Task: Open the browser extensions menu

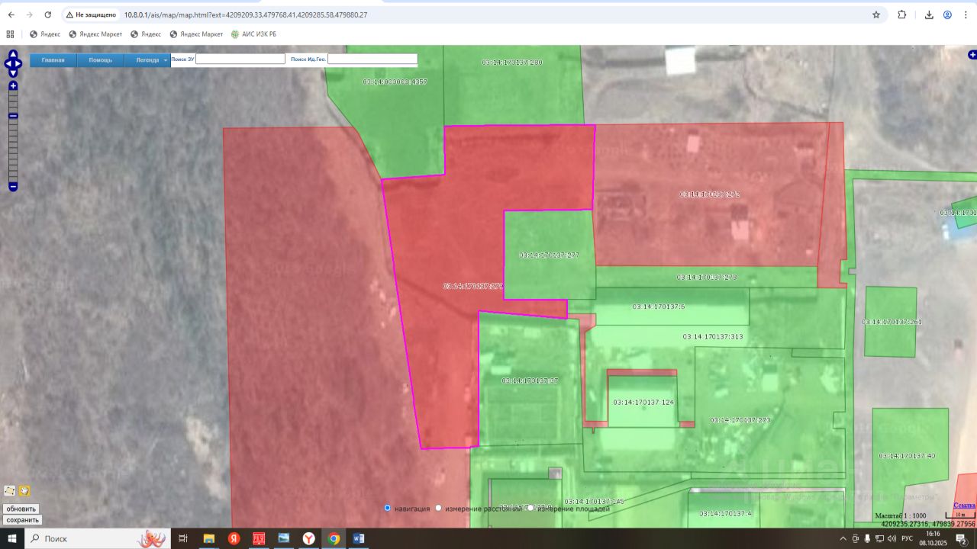Action: pos(902,14)
